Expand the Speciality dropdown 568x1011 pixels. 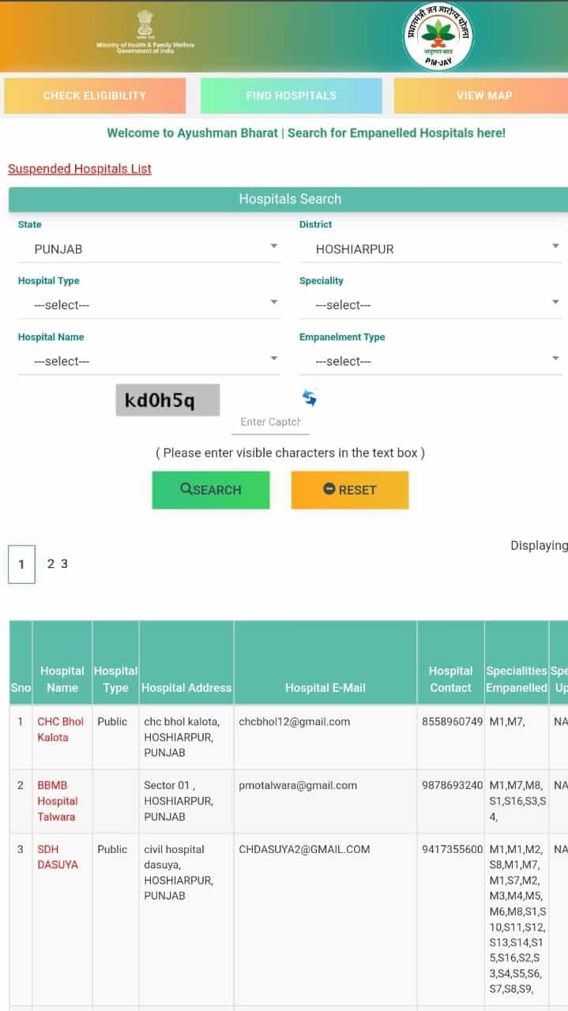tap(431, 305)
